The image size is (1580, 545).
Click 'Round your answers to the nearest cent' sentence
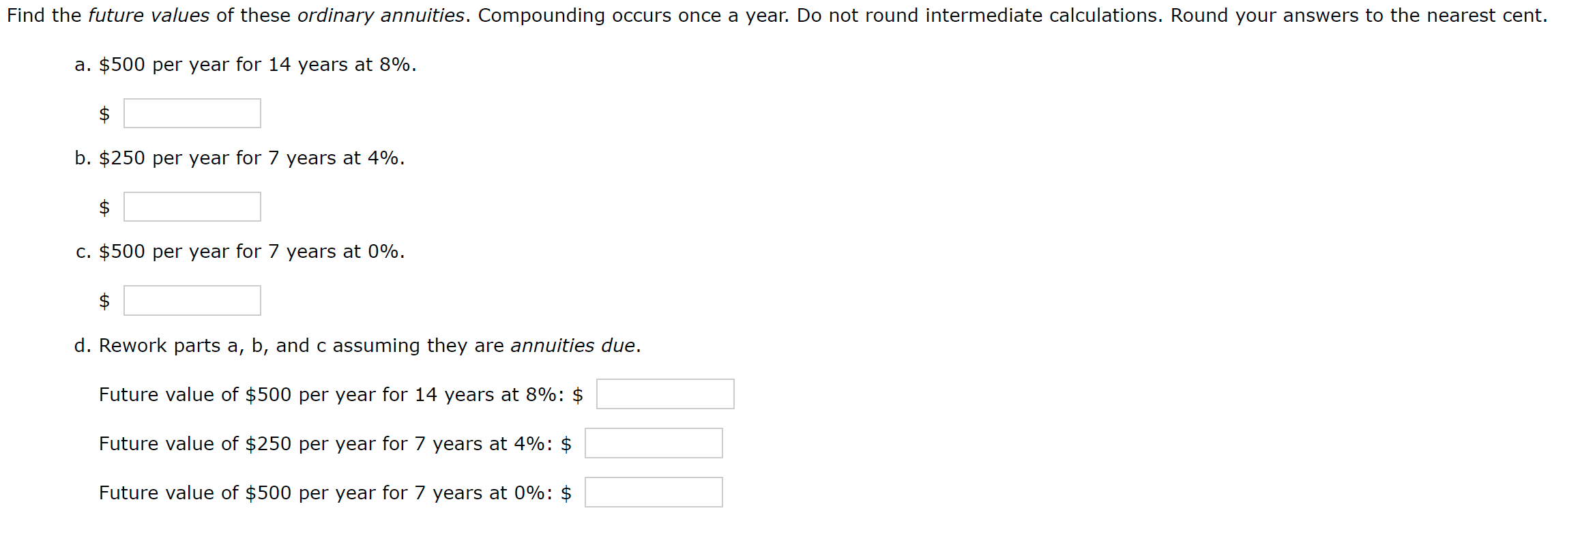click(1359, 15)
